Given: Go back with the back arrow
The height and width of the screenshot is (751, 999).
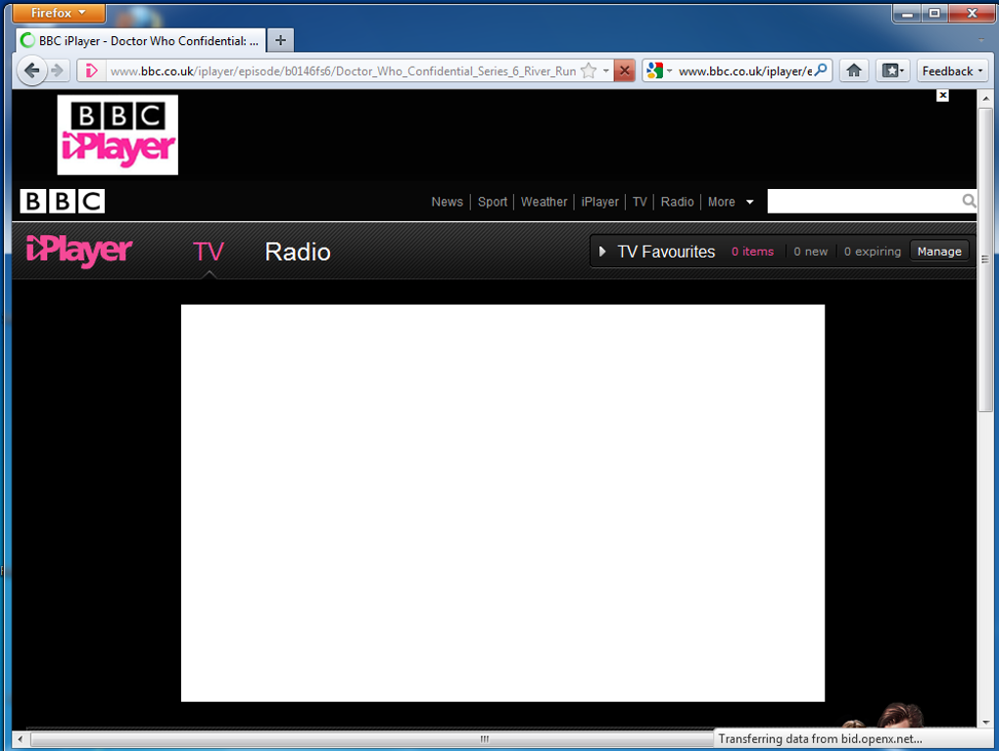Looking at the screenshot, I should (30, 70).
